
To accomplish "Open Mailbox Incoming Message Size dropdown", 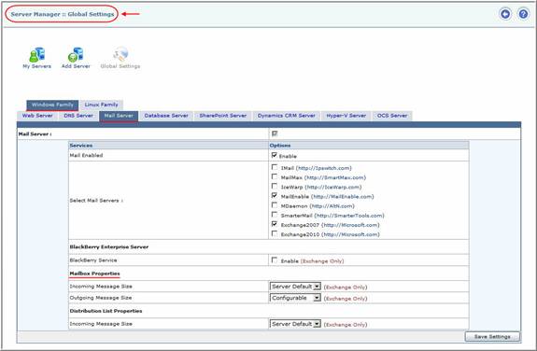I will click(295, 287).
